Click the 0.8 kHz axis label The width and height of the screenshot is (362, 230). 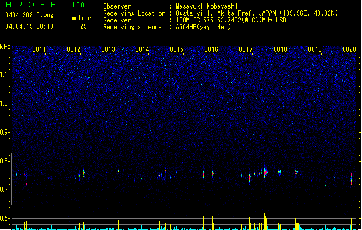(x=5, y=161)
